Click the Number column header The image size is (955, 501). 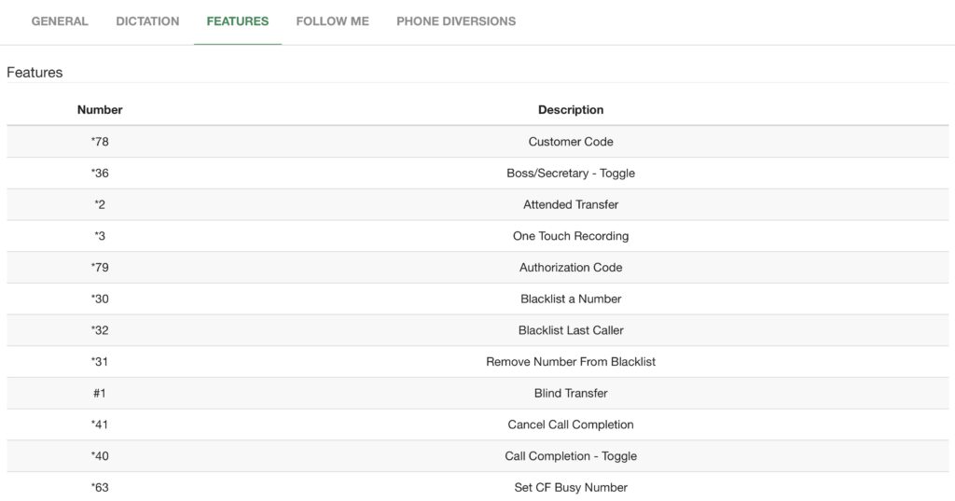100,110
